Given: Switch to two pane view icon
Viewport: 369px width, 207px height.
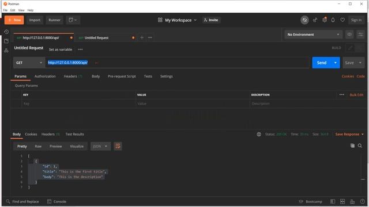Looking at the screenshot, I should click(x=342, y=202).
